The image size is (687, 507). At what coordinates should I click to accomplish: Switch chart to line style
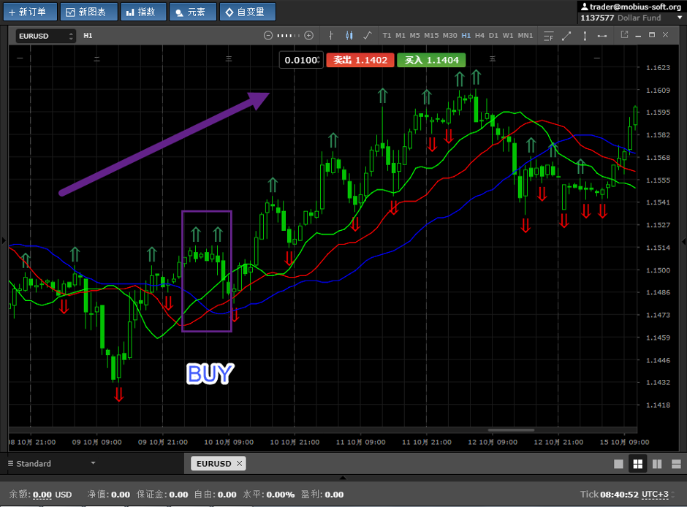(367, 35)
